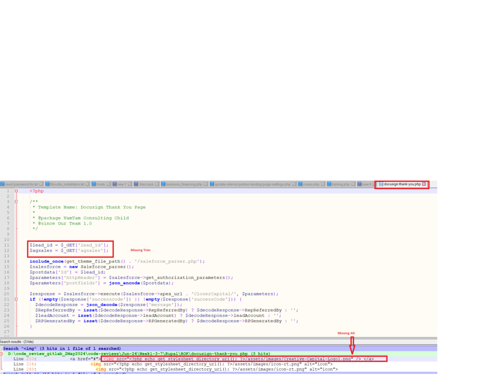This screenshot has height=387, width=480.
Task: Close the routes.php tab
Action: click(322, 184)
